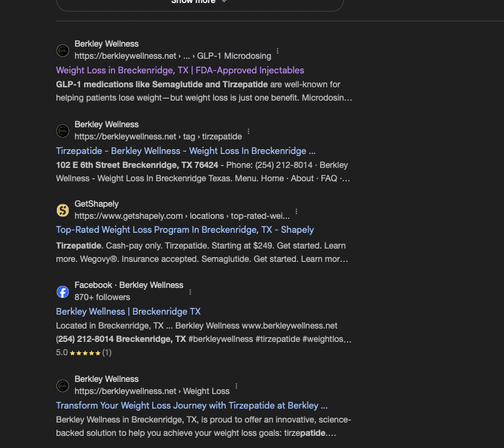Click the GetShapely yellow S site icon
The image size is (504, 448).
point(62,210)
